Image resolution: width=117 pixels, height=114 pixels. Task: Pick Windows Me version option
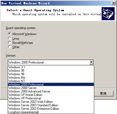(51, 78)
